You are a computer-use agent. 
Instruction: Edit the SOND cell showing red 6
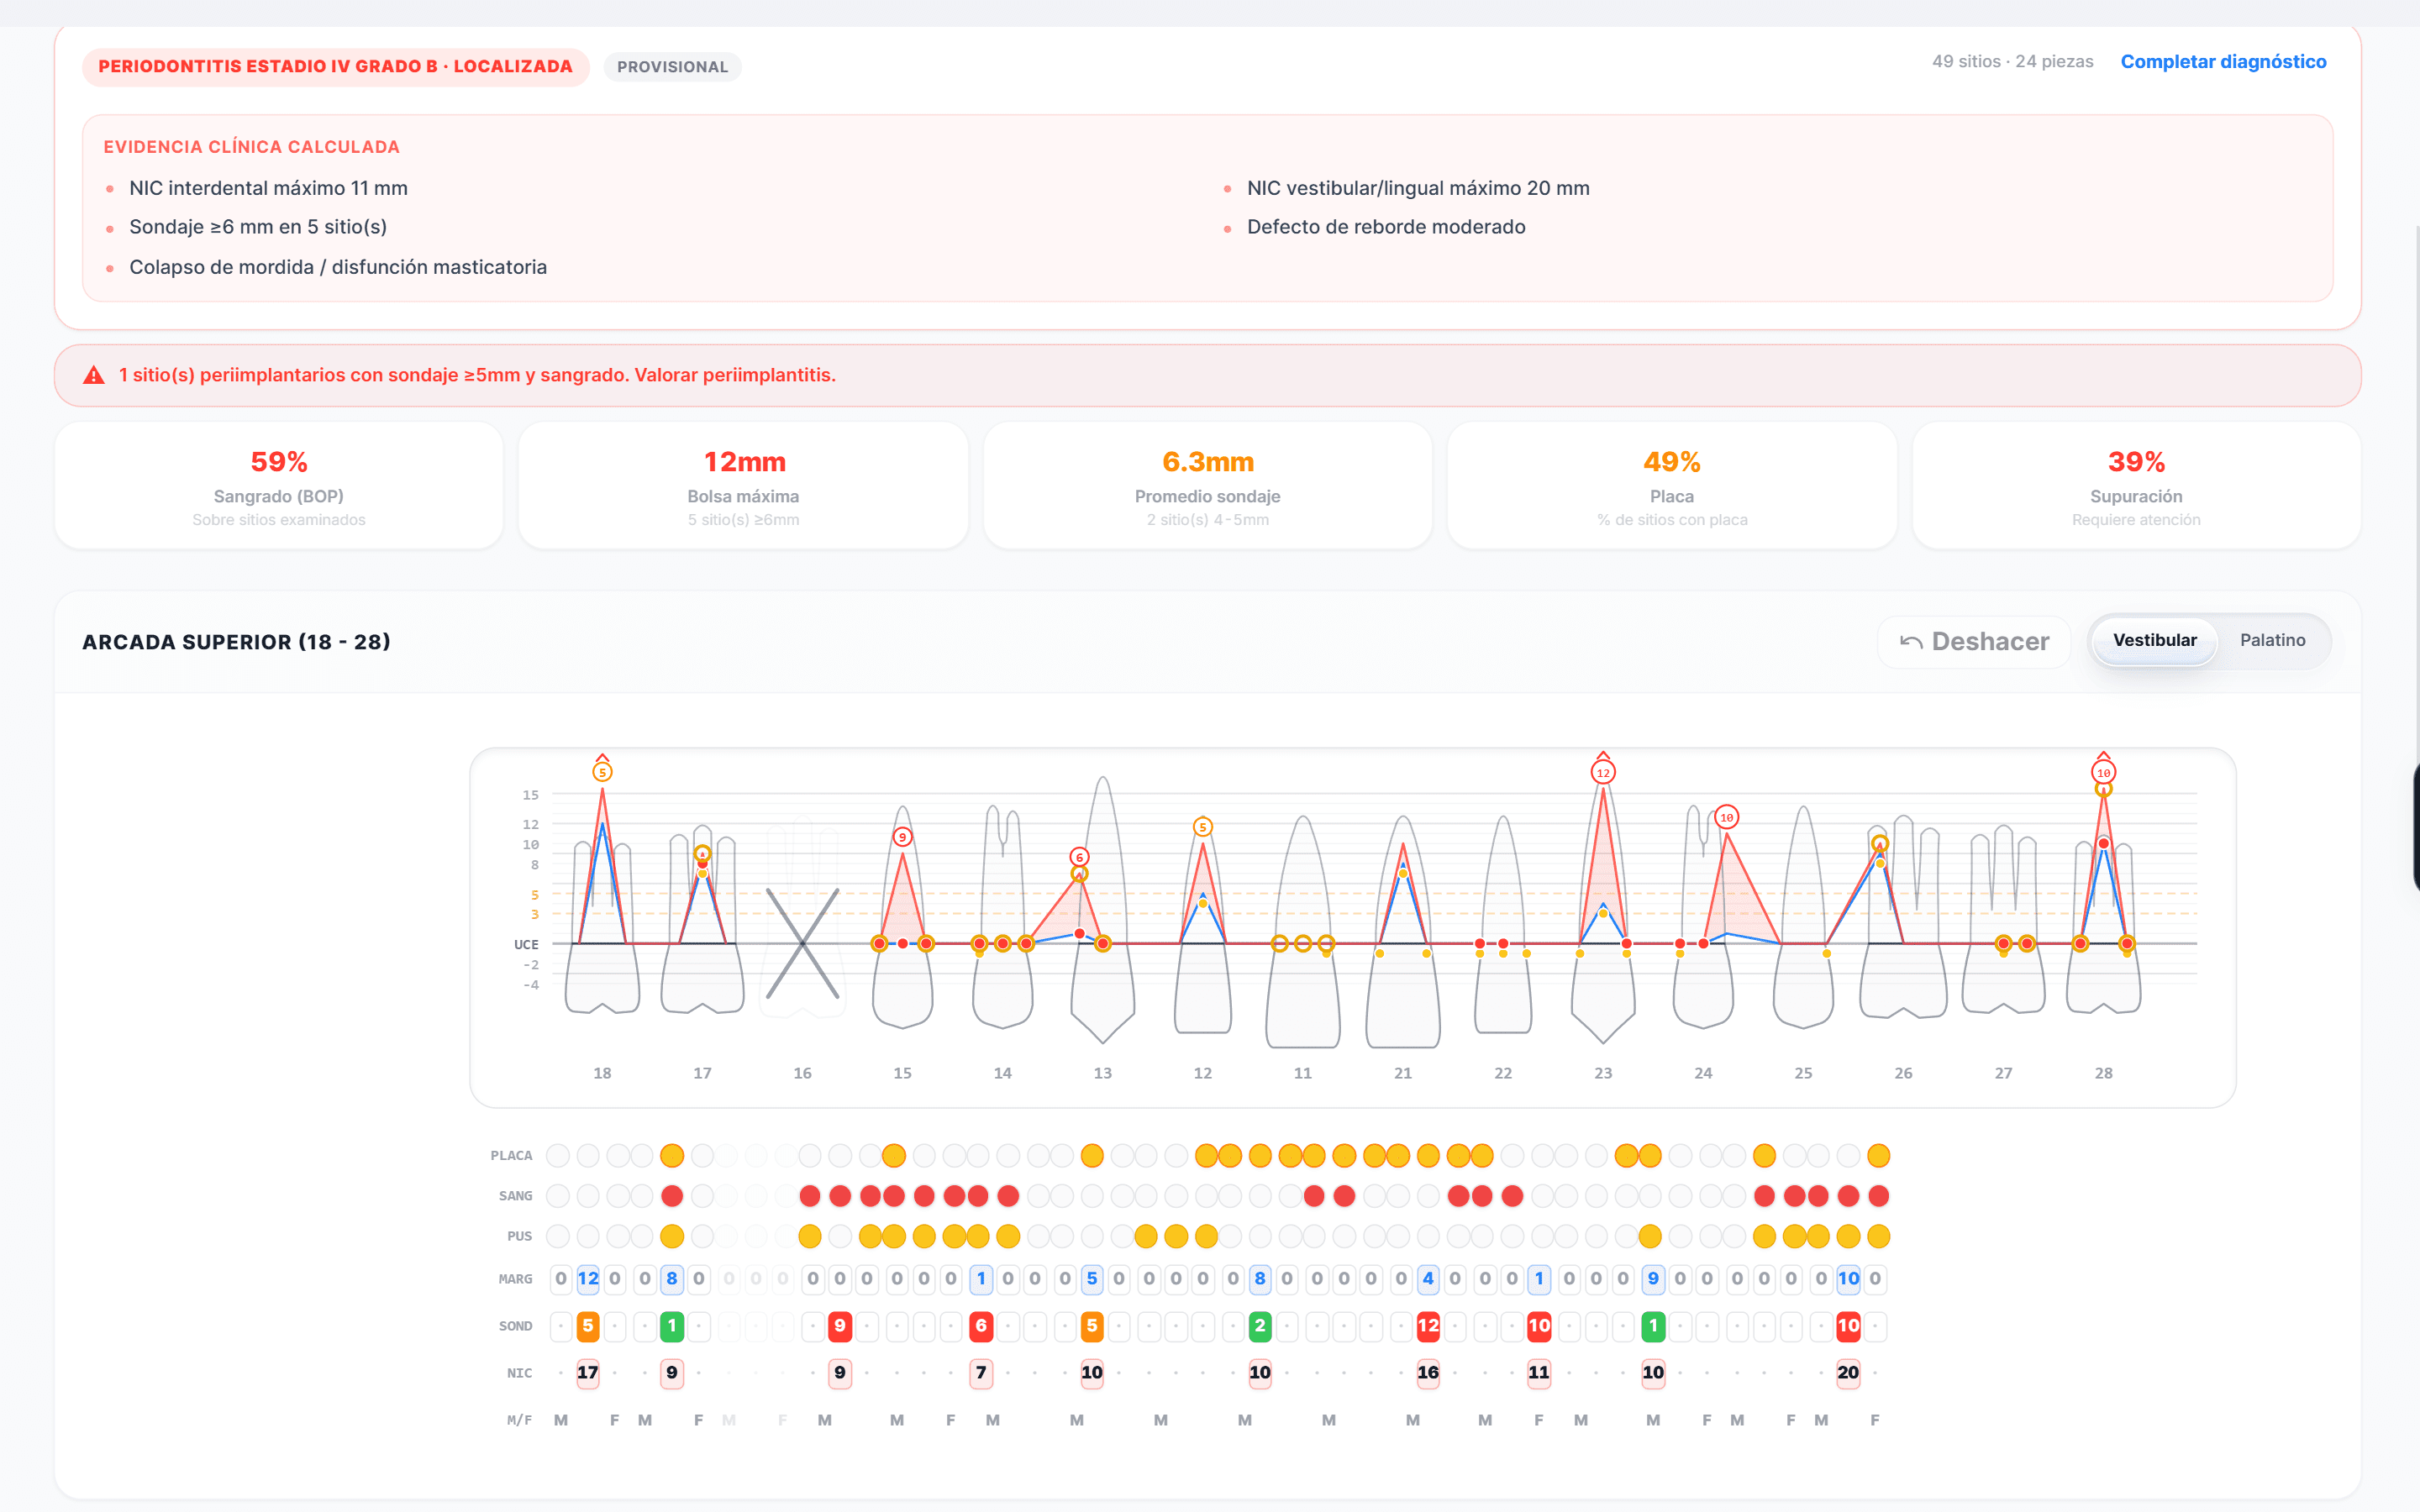[x=981, y=1326]
